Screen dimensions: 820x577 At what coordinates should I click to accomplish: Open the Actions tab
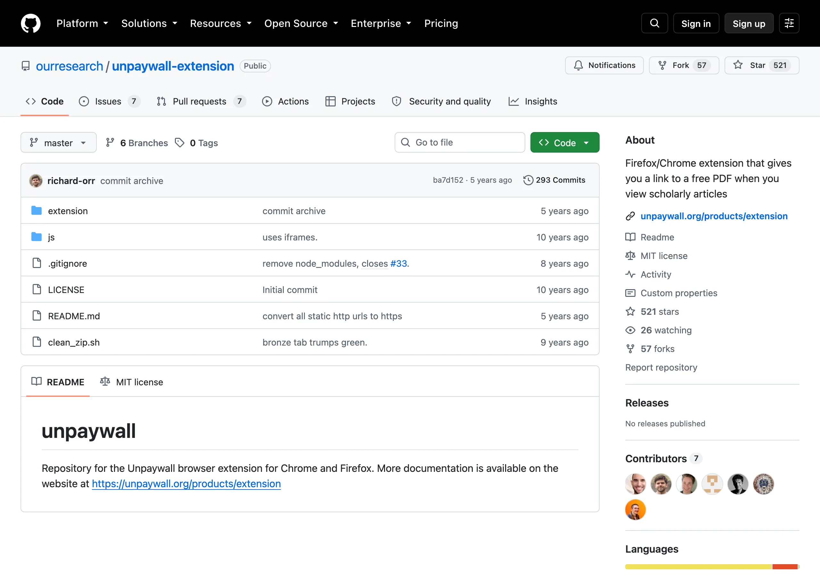coord(285,101)
